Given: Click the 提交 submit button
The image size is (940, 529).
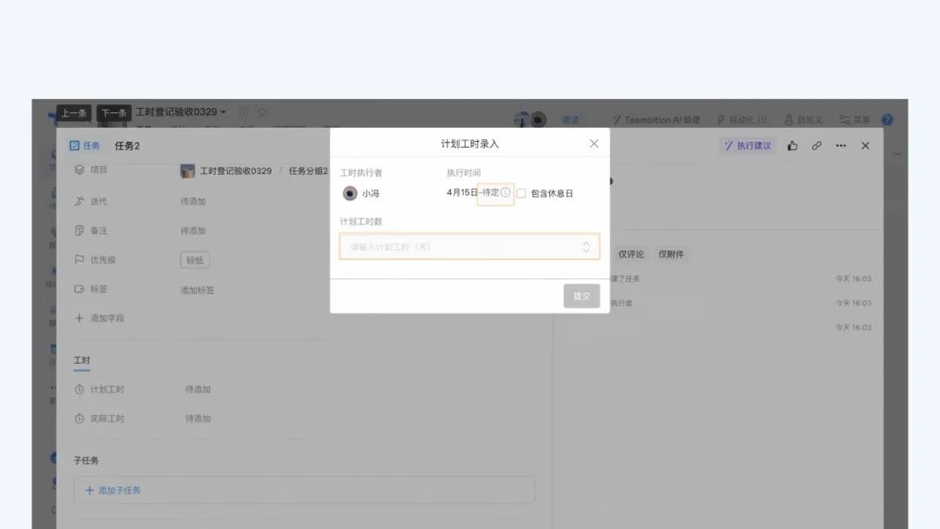Looking at the screenshot, I should pos(581,296).
